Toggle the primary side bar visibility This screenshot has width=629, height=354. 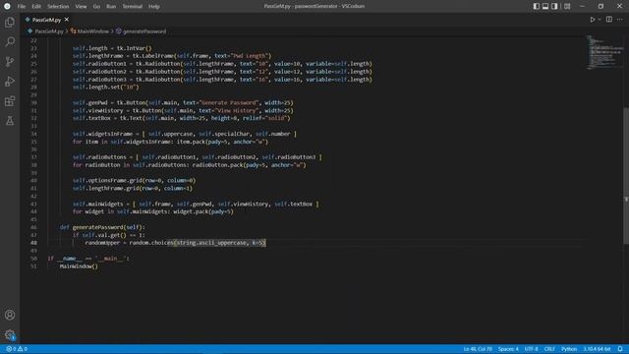pyautogui.click(x=537, y=6)
